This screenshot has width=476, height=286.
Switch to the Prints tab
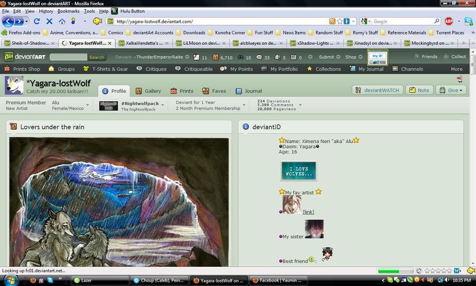pyautogui.click(x=182, y=91)
